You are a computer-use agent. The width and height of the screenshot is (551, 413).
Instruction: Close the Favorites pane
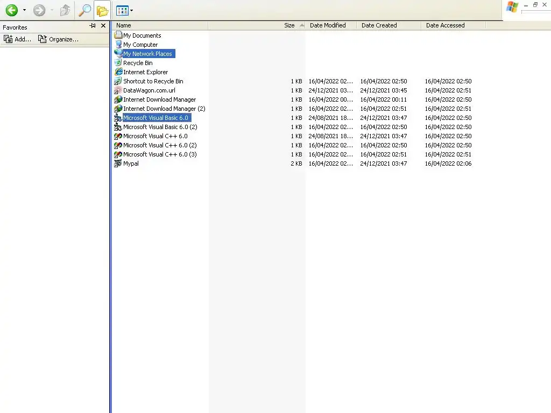[x=103, y=26]
